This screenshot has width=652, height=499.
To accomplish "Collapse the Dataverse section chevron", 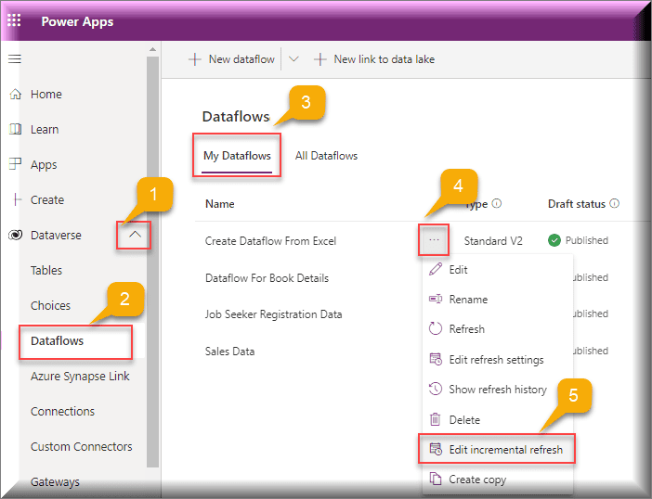I will [135, 235].
